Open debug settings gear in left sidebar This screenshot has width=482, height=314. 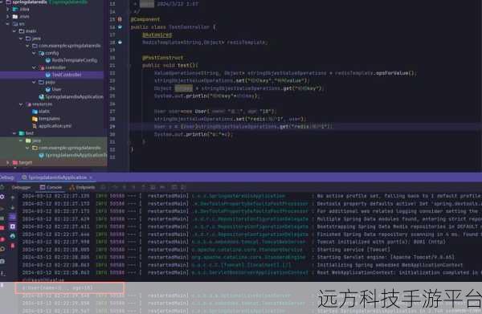(x=2, y=197)
